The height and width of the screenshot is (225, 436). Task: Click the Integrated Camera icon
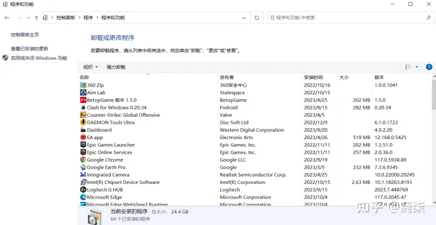83,175
